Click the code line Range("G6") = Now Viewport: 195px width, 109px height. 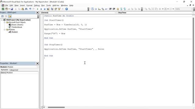pos(55,34)
